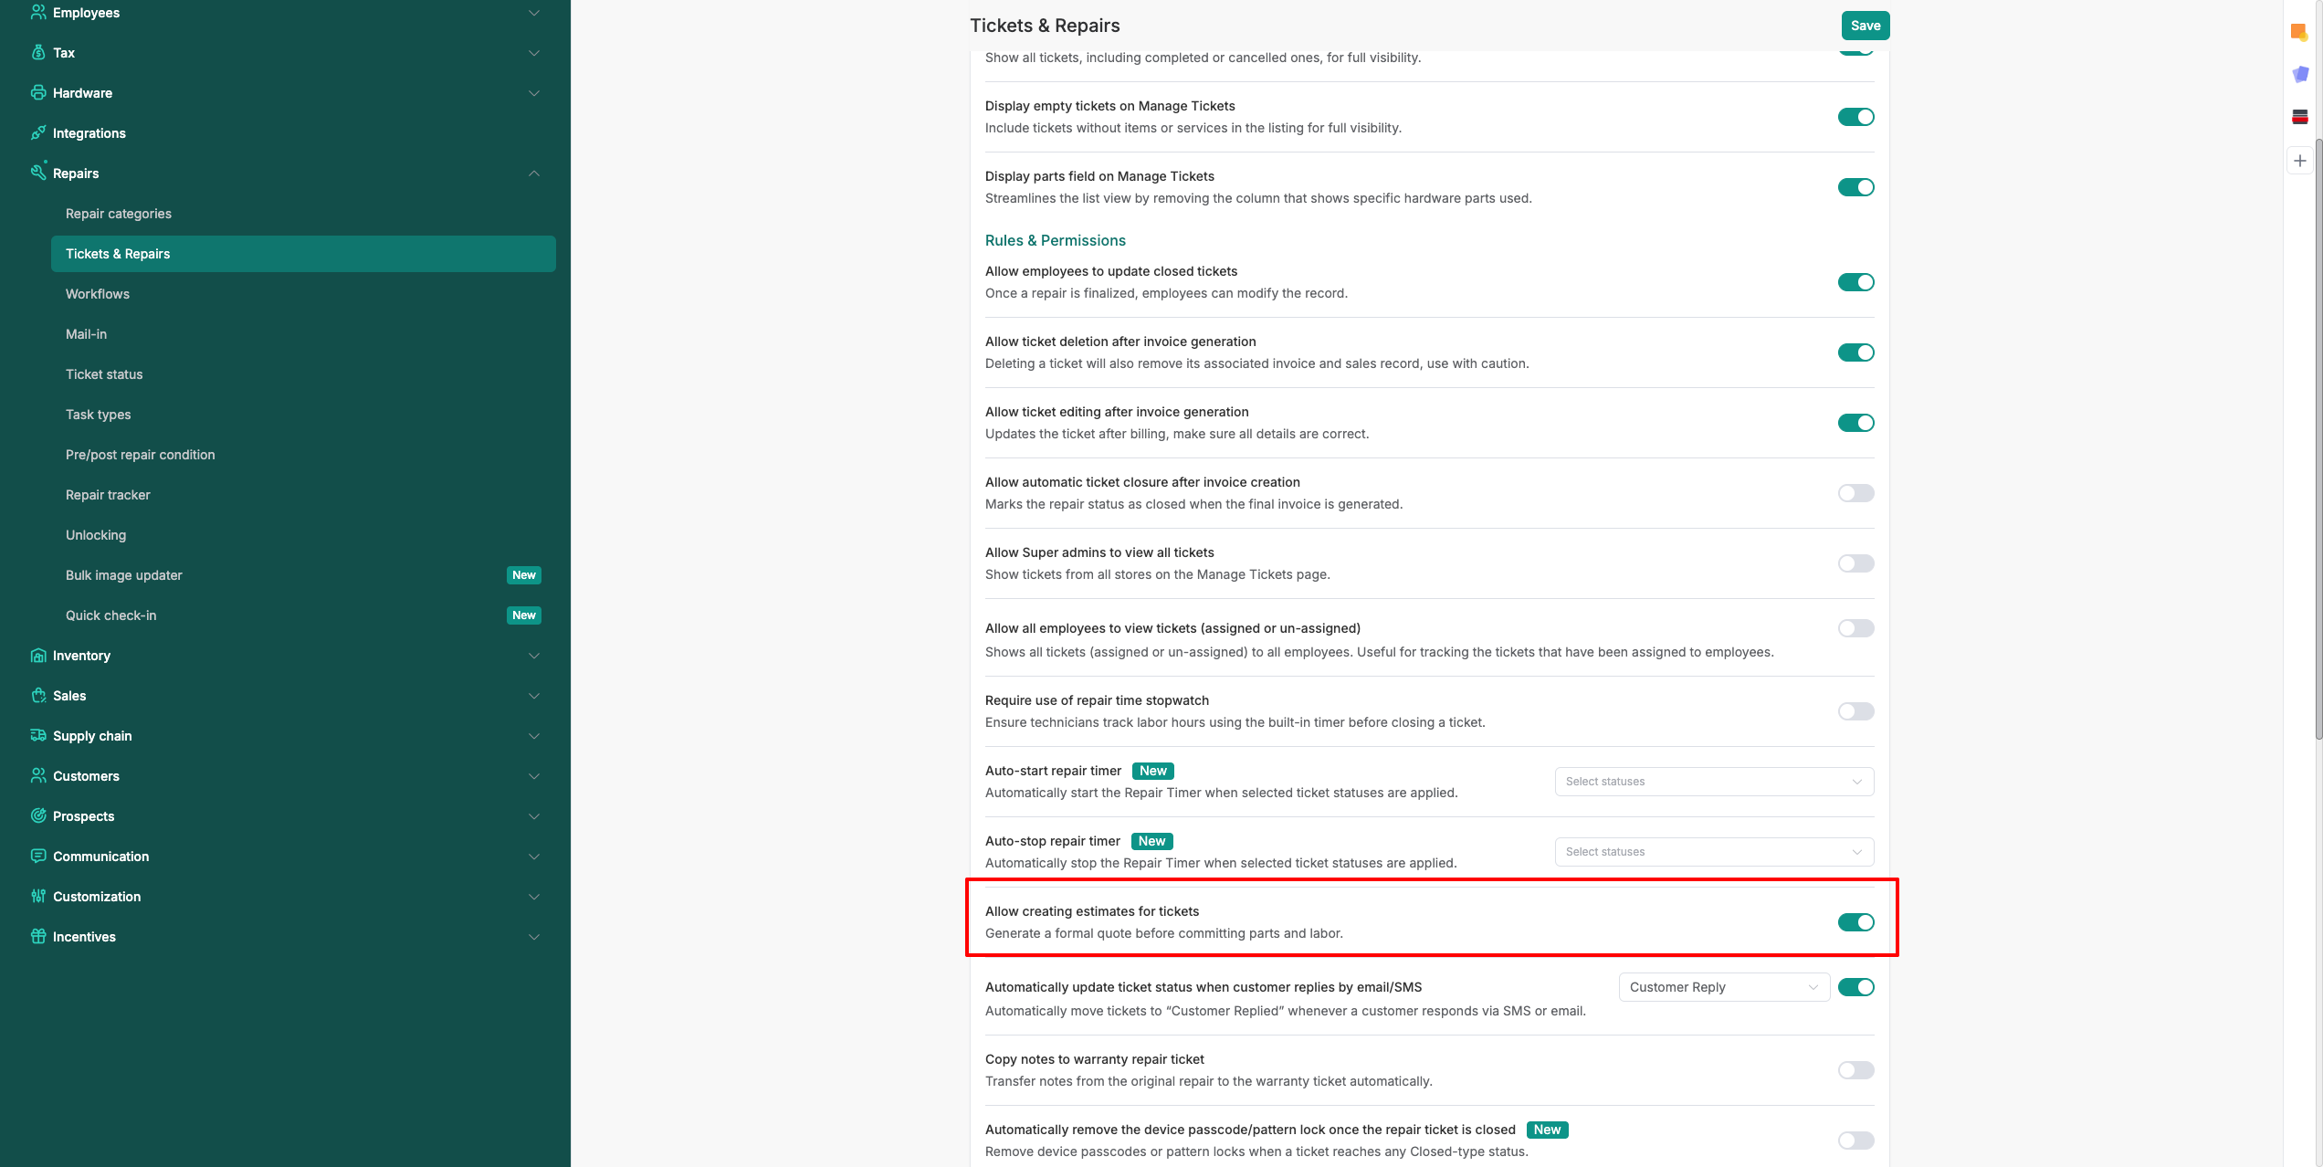Click the Supply chain truck icon

(x=37, y=735)
